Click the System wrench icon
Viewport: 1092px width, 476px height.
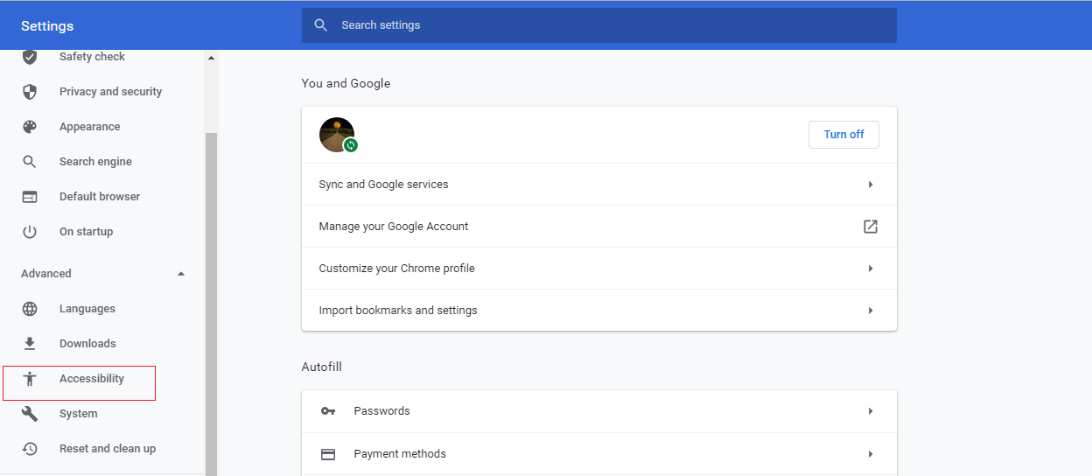click(30, 414)
